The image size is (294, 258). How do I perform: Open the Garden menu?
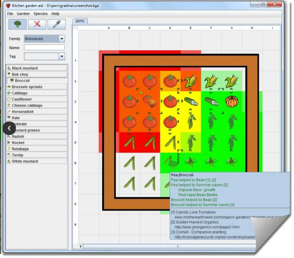coord(23,14)
